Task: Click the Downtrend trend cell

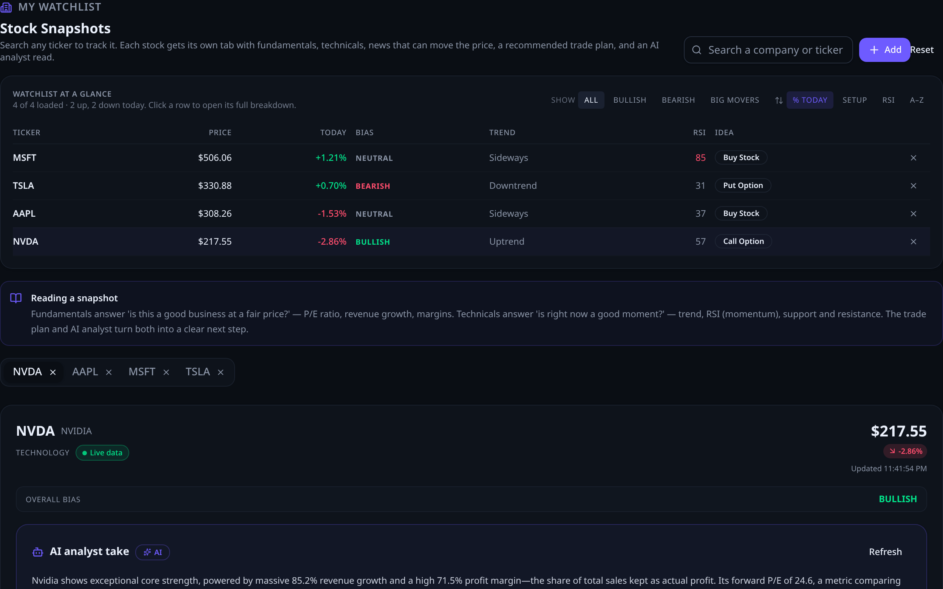Action: [x=513, y=186]
